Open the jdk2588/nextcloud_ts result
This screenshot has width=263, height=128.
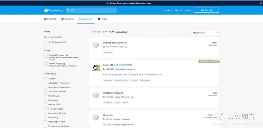click(113, 93)
